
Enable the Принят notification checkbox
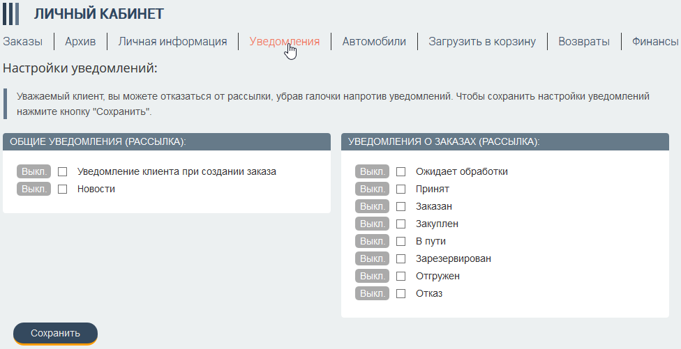[x=401, y=189]
